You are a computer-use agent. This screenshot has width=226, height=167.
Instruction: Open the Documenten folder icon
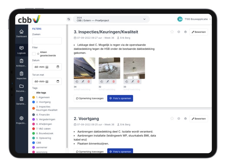click(x=21, y=86)
